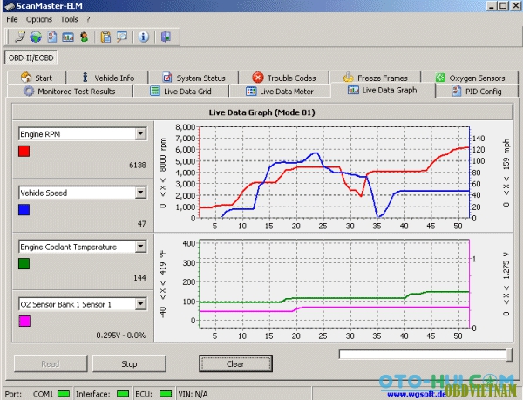This screenshot has height=400, width=523.
Task: Open the Vehicle Speed dropdown arrow
Action: 140,193
